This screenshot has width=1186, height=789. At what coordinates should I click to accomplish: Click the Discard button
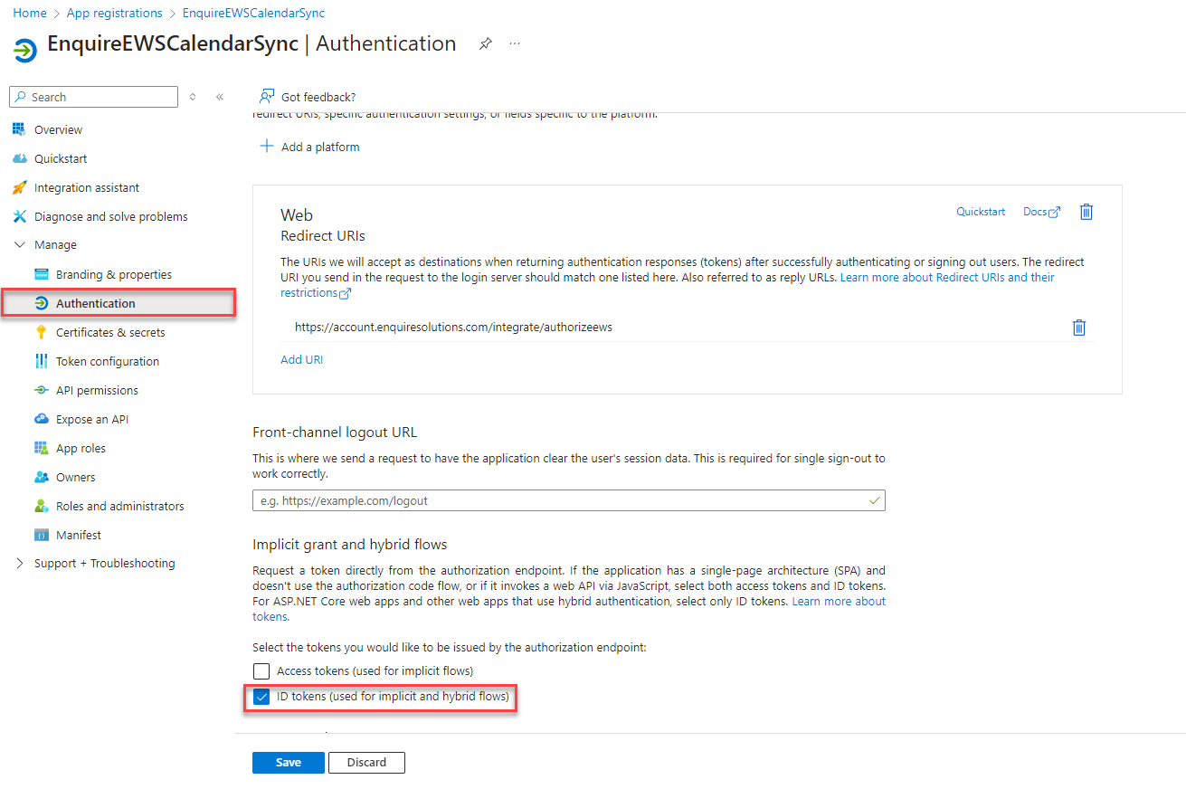[366, 762]
